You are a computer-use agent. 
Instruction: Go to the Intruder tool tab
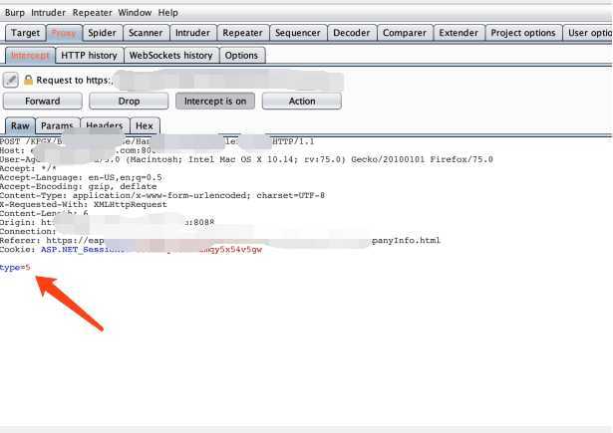(x=192, y=33)
